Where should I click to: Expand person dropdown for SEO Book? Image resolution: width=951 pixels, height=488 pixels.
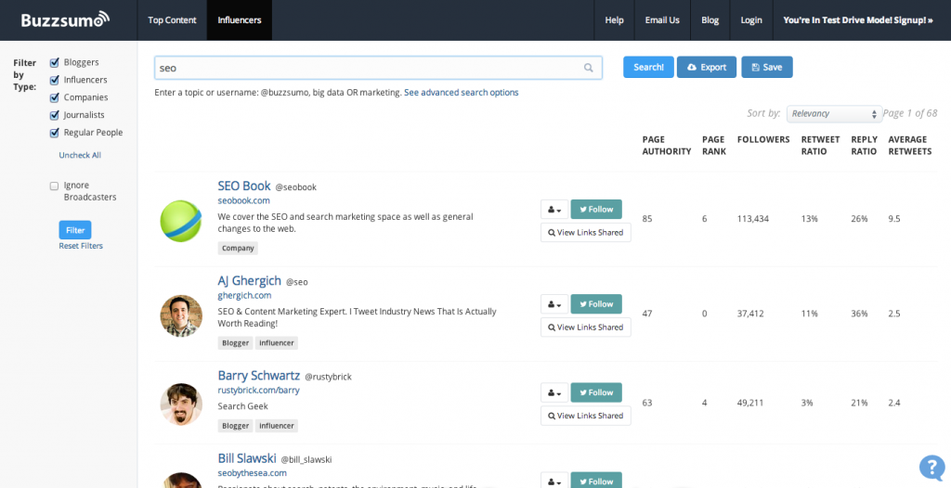click(x=554, y=209)
